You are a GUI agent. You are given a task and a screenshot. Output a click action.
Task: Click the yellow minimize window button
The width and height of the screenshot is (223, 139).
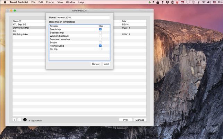[11, 10]
